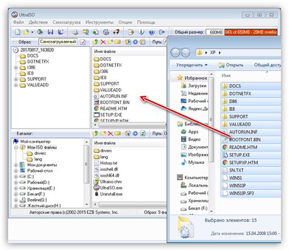
Task: Click the blue gear icon in Каталог toolbar
Action: [135, 133]
